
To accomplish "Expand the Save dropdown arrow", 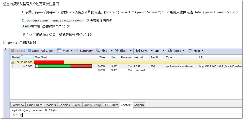I will (152, 51).
